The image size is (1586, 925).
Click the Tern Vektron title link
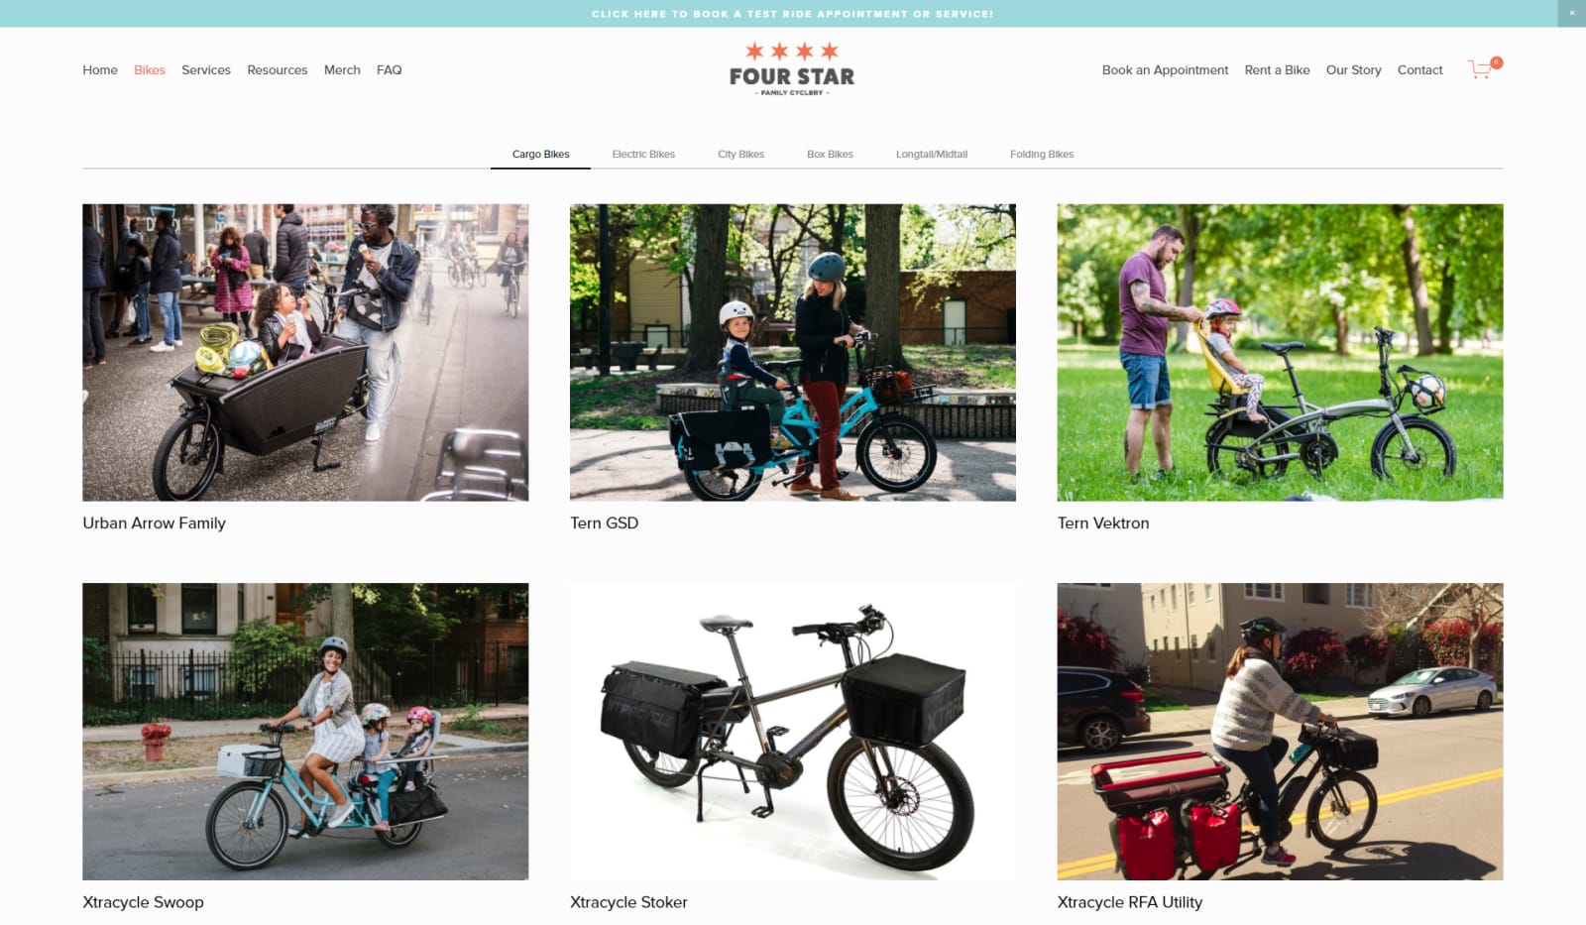point(1103,522)
